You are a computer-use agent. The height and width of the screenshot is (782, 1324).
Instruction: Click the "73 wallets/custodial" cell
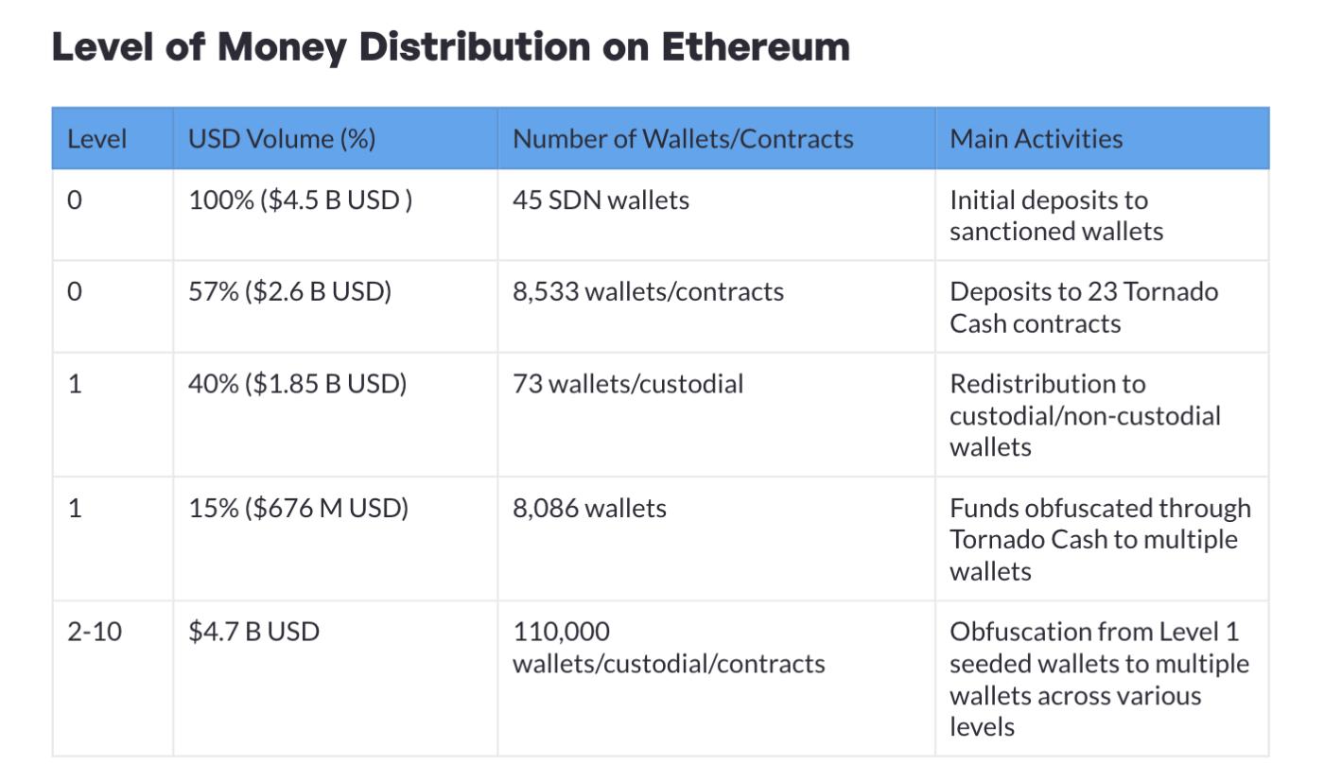(x=628, y=384)
